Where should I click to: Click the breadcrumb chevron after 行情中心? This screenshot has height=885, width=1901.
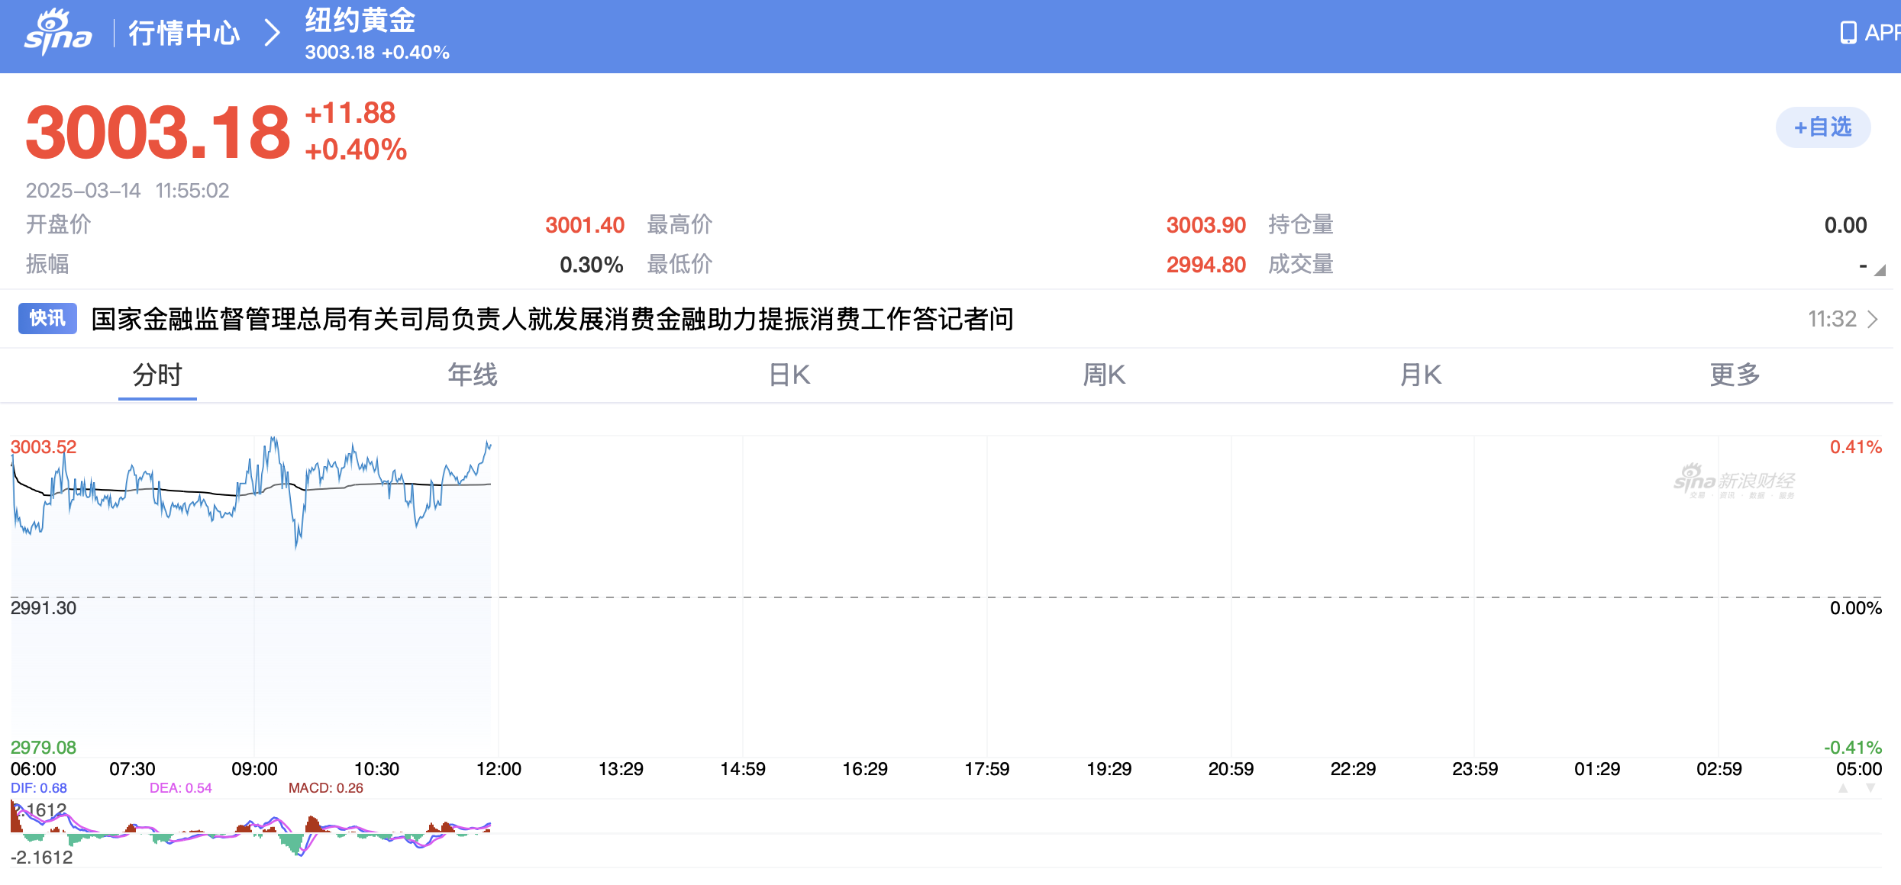tap(272, 33)
